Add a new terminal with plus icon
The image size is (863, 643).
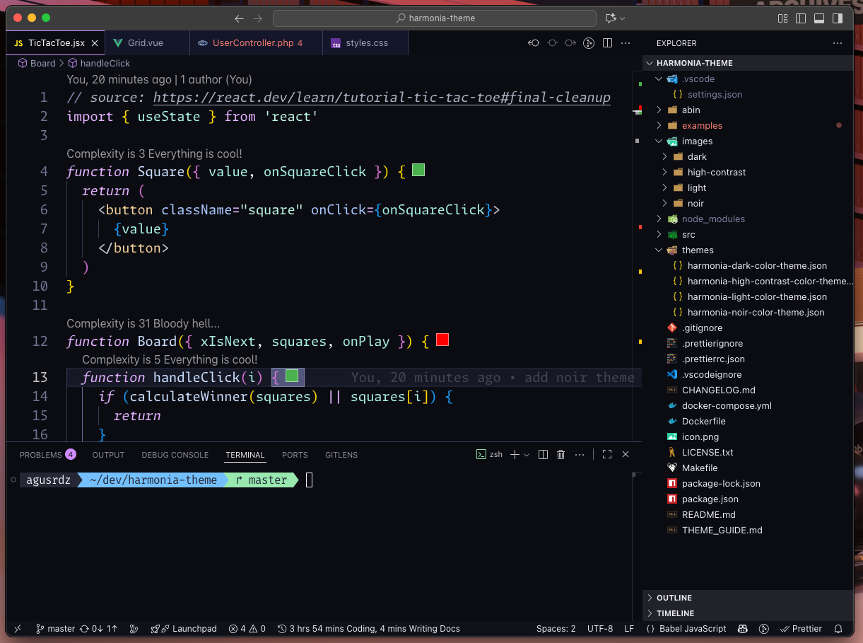click(x=515, y=455)
